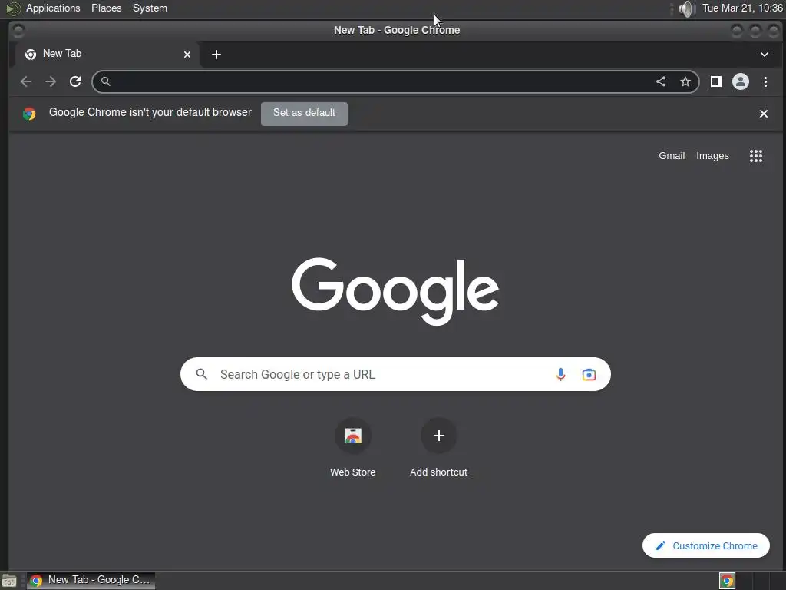Open a new tab with plus button
The height and width of the screenshot is (590, 786).
pyautogui.click(x=216, y=55)
